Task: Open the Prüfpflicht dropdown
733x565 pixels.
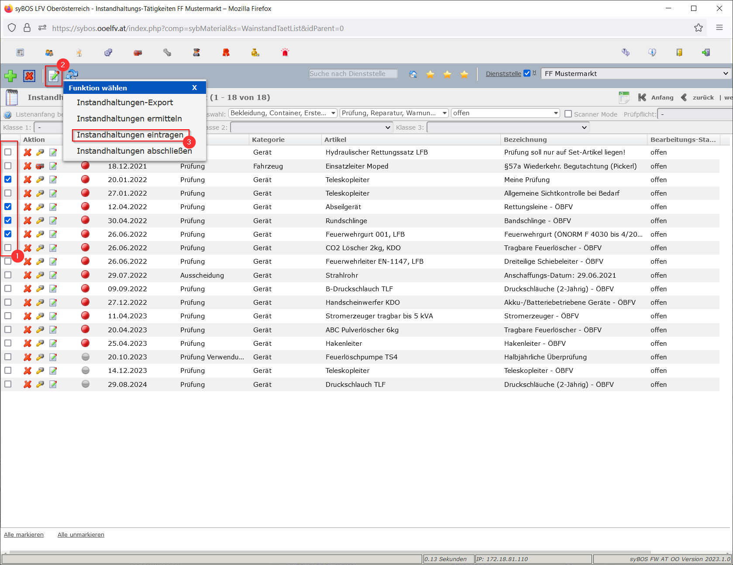Action: click(x=695, y=114)
